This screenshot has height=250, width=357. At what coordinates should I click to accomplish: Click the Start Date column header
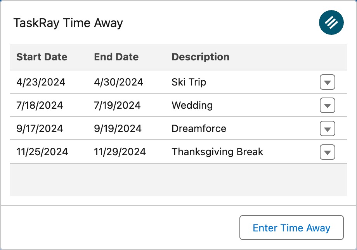click(42, 57)
